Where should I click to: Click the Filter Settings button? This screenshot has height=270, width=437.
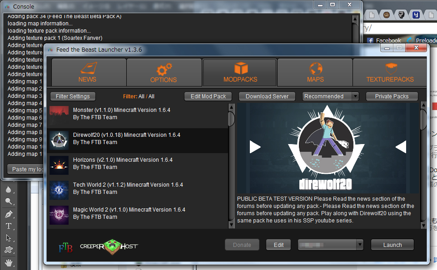(x=73, y=96)
